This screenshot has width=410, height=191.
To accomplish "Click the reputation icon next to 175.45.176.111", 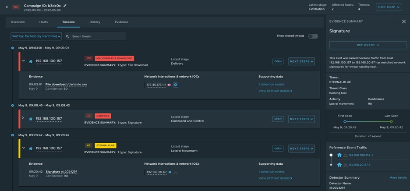I will [176, 85].
